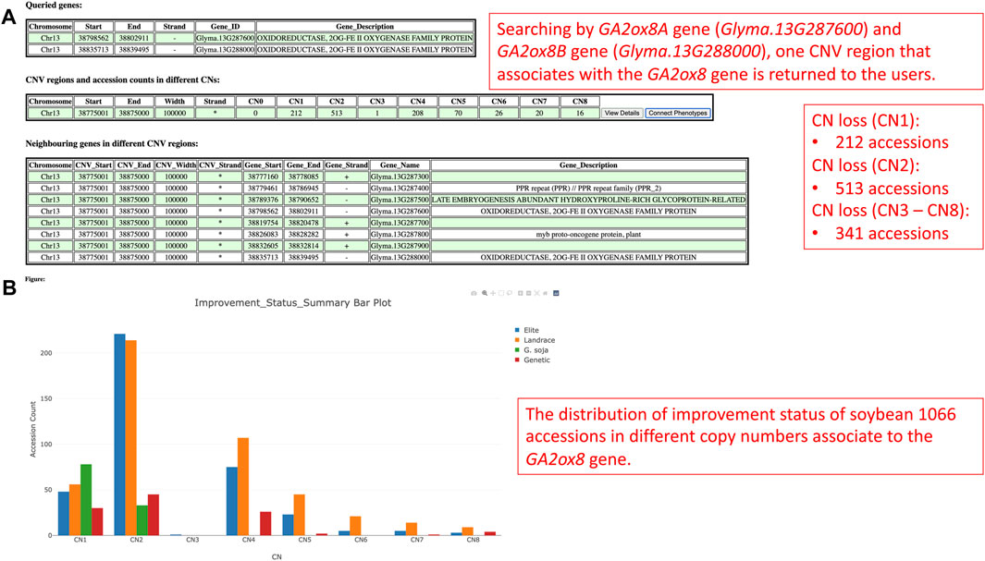
Task: Select the orange Landrace bar for CN6
Action: (x=355, y=526)
